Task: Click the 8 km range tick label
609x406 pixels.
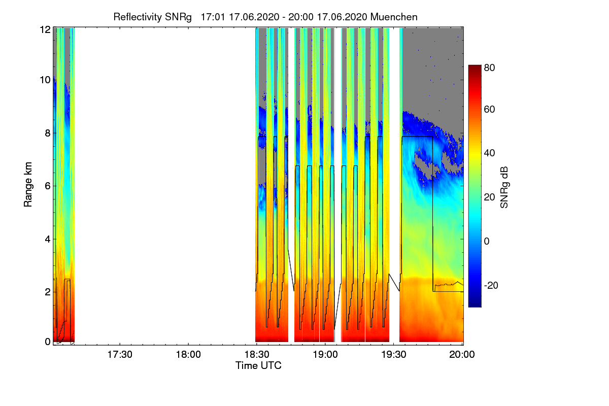Action: [x=48, y=133]
